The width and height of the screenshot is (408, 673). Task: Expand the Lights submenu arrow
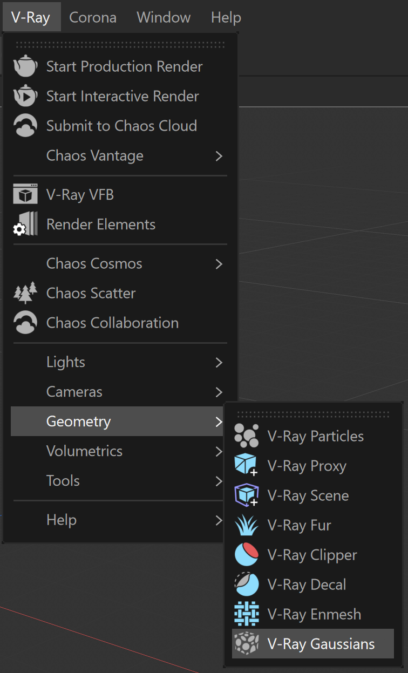tap(219, 362)
